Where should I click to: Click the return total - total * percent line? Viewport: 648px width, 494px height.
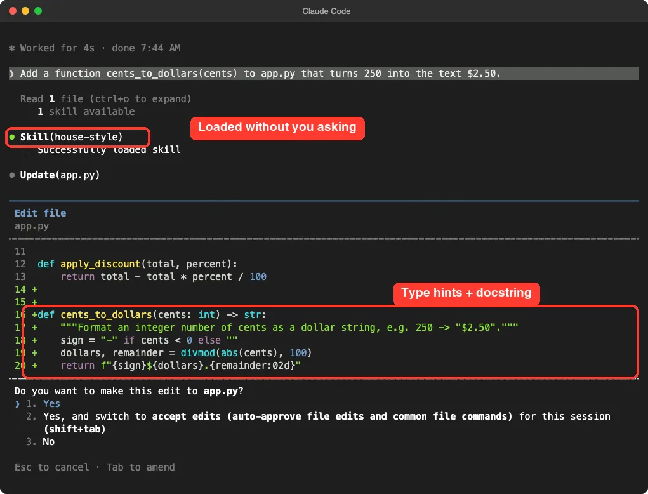coord(164,277)
